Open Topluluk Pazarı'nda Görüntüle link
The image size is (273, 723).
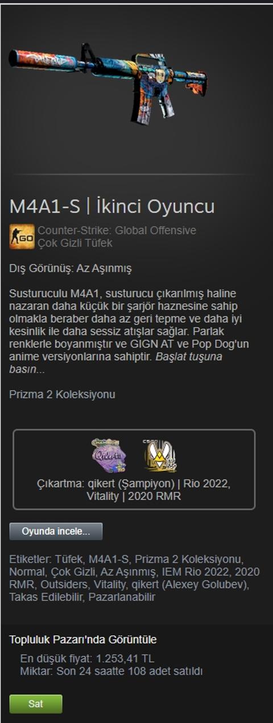coord(83,640)
